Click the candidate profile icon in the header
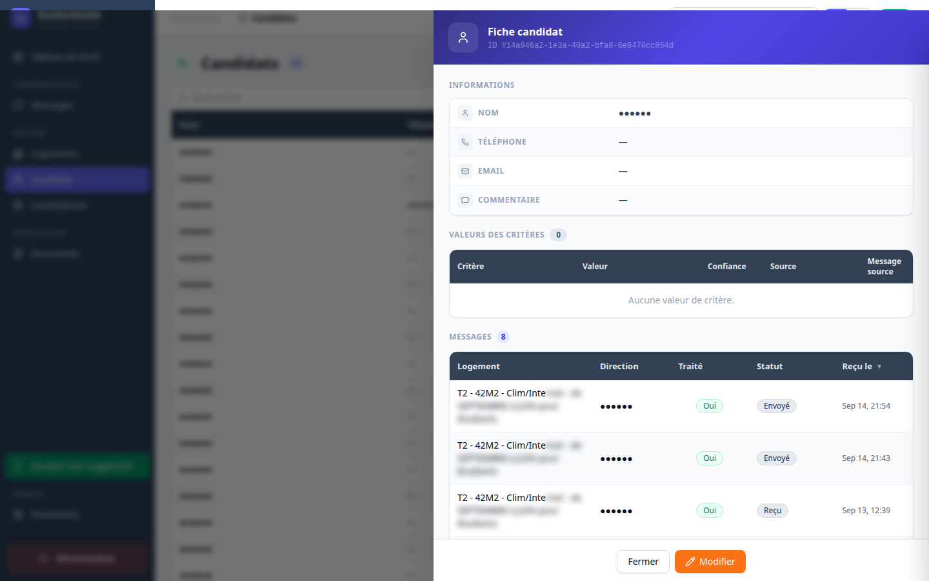The image size is (929, 581). 463,37
